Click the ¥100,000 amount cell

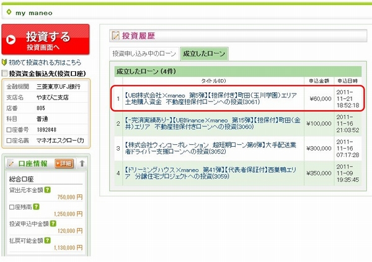pos(319,123)
